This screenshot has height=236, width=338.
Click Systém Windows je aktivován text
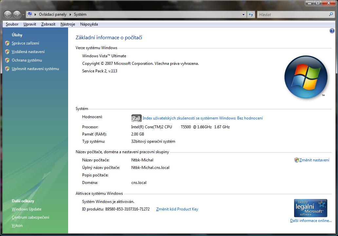pos(108,202)
